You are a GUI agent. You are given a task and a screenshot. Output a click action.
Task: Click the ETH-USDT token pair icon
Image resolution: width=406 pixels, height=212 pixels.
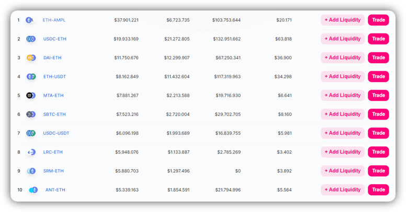[31, 77]
